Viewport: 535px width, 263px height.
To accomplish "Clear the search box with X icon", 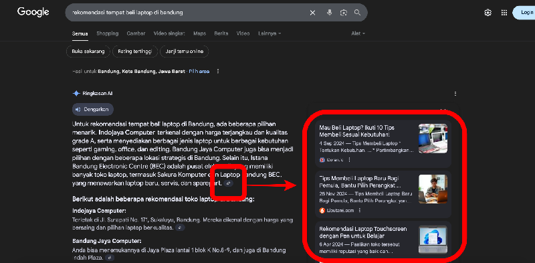I will (312, 13).
